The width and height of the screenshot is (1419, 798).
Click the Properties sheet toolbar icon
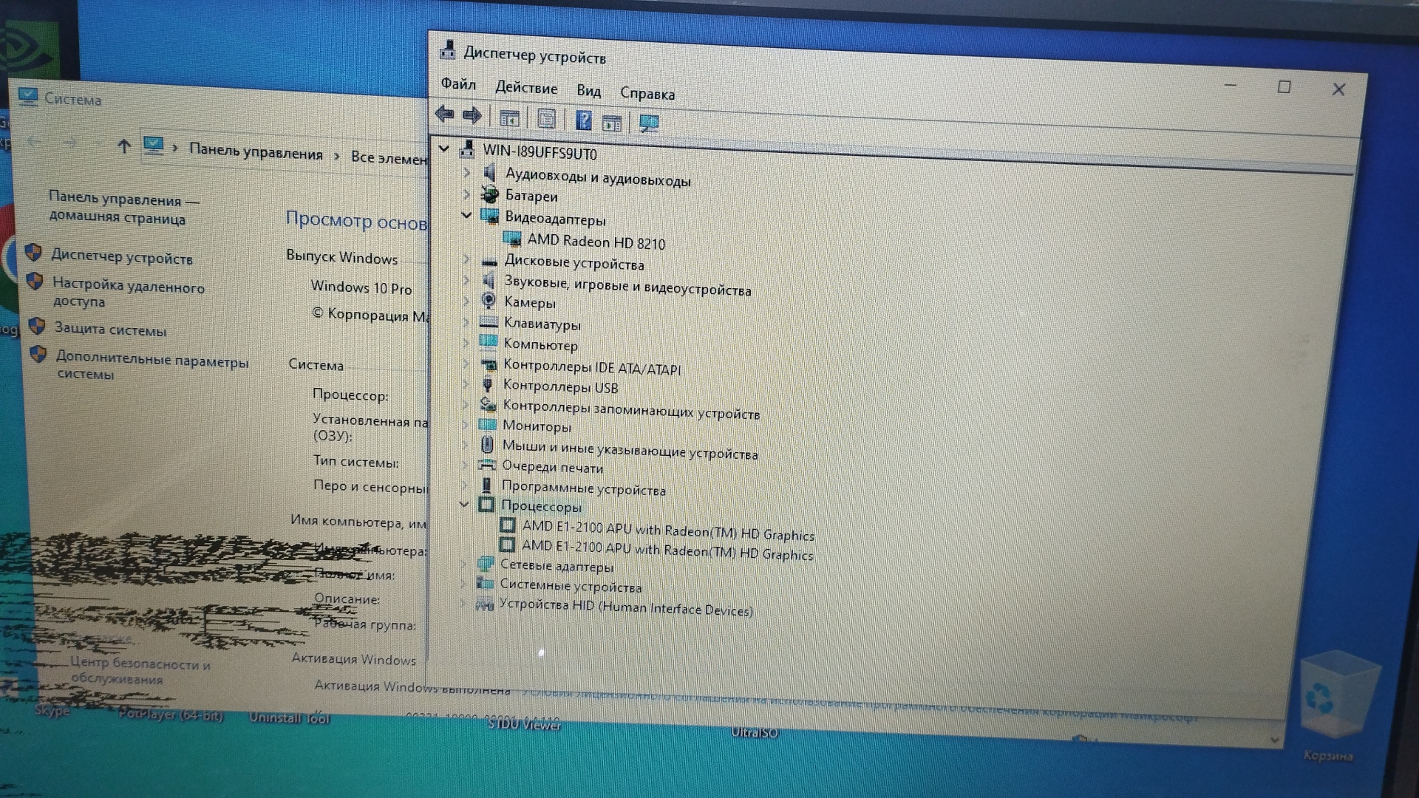click(547, 118)
